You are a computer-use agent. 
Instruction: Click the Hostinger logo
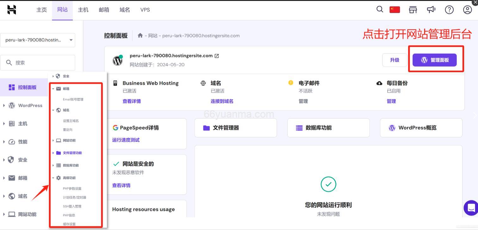pyautogui.click(x=12, y=9)
